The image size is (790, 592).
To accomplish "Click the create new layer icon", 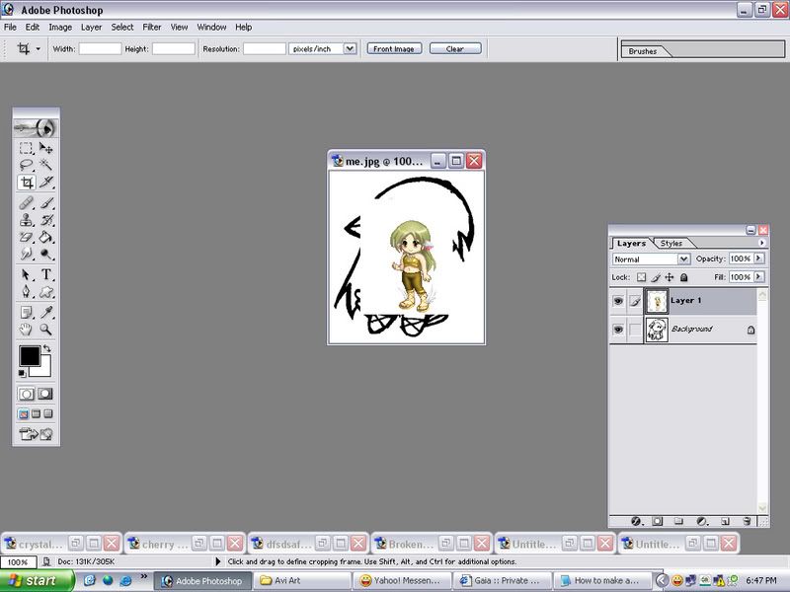I will 725,521.
